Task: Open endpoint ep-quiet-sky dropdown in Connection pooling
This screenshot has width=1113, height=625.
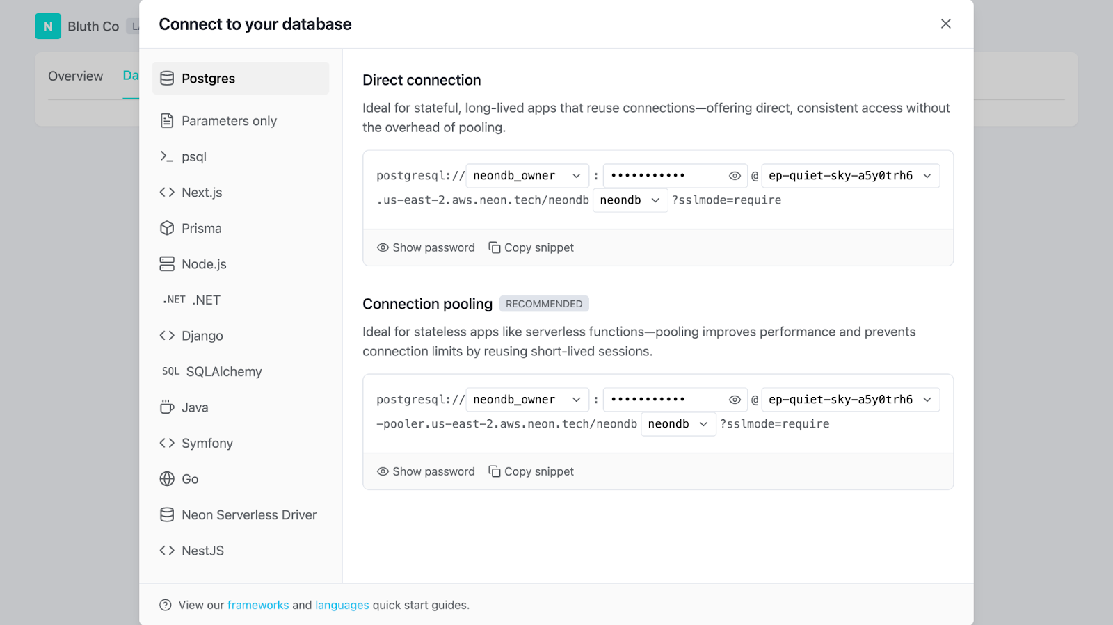Action: pyautogui.click(x=850, y=400)
